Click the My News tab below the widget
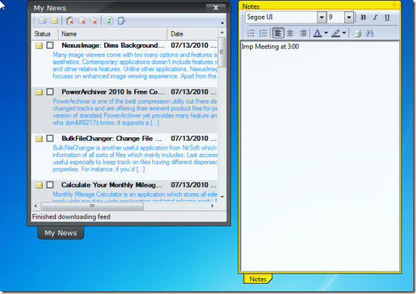This screenshot has width=416, height=294. click(61, 233)
